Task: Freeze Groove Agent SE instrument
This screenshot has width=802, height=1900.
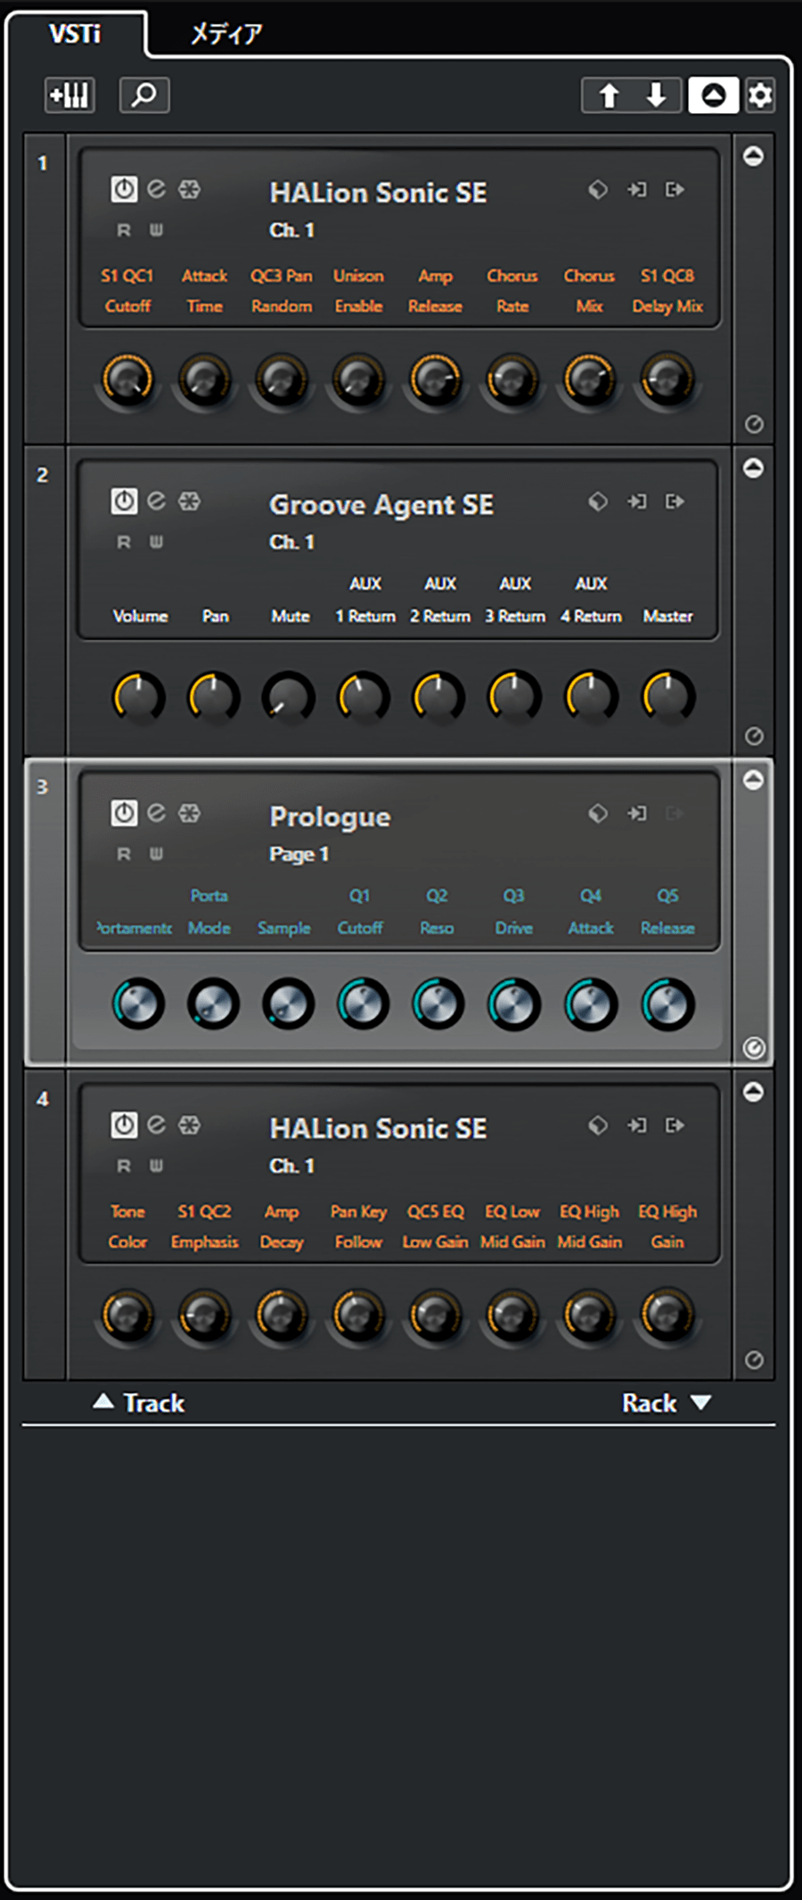Action: (189, 501)
